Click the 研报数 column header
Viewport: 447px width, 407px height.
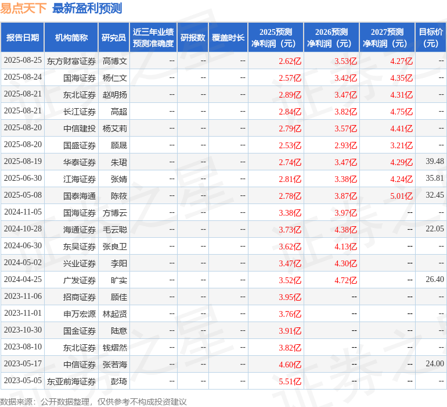193,38
